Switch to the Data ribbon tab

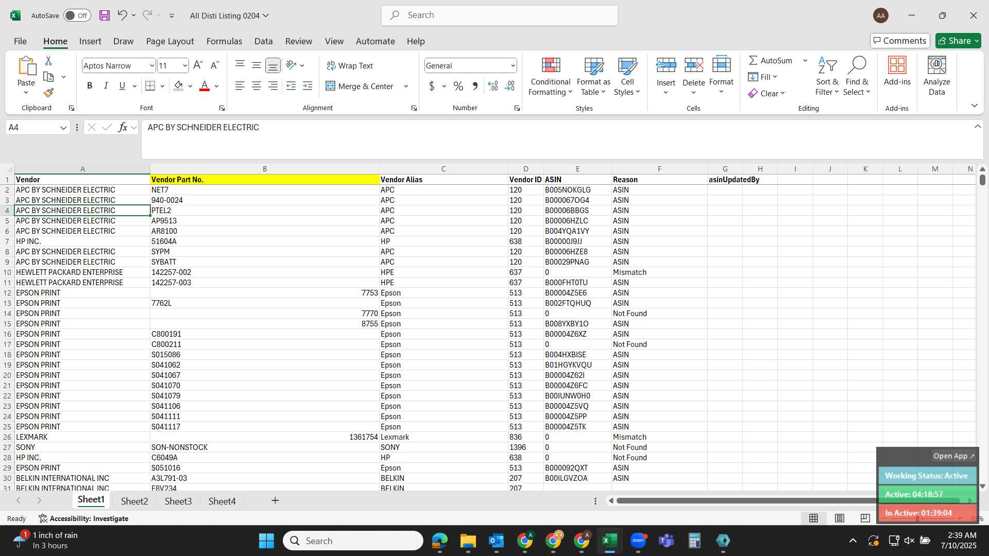[263, 41]
